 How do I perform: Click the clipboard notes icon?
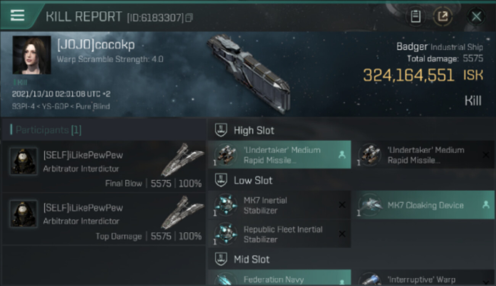pos(415,16)
